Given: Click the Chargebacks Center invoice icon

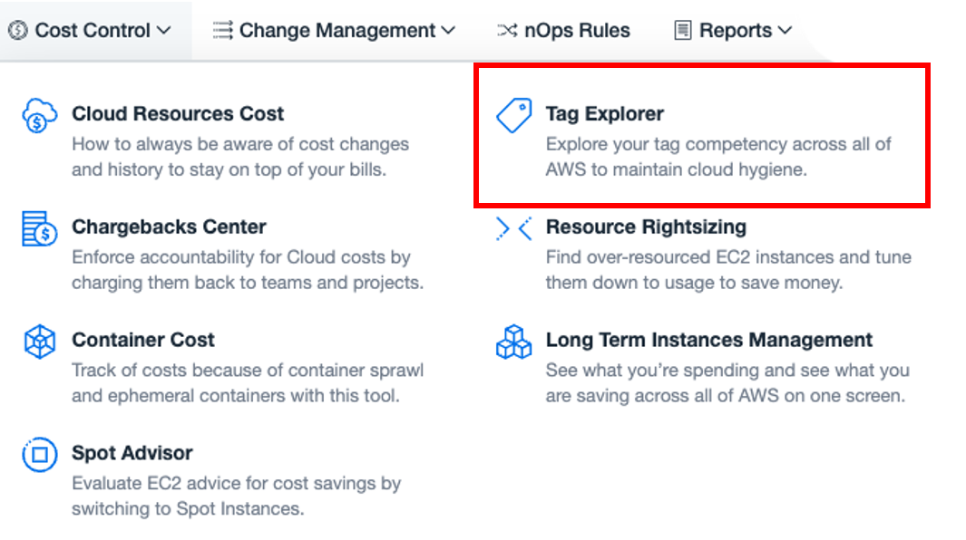Looking at the screenshot, I should (39, 228).
